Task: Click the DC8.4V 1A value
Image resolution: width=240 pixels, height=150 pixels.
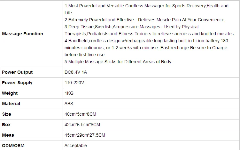Action: pyautogui.click(x=76, y=72)
